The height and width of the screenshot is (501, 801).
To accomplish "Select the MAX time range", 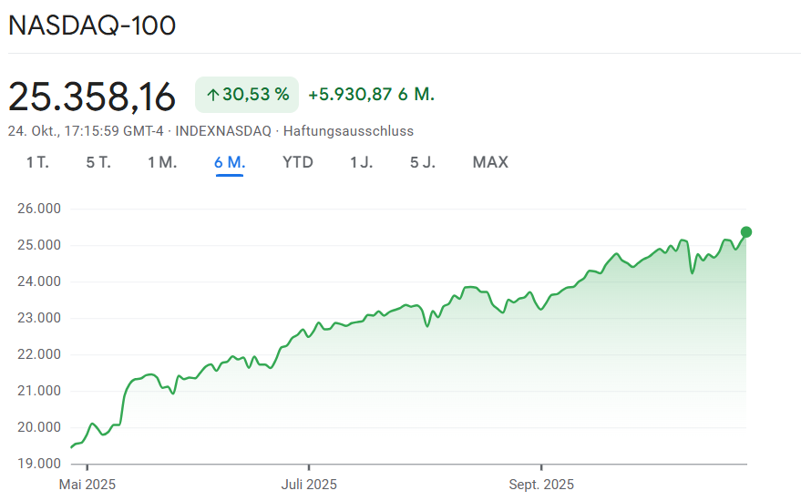I will 490,162.
